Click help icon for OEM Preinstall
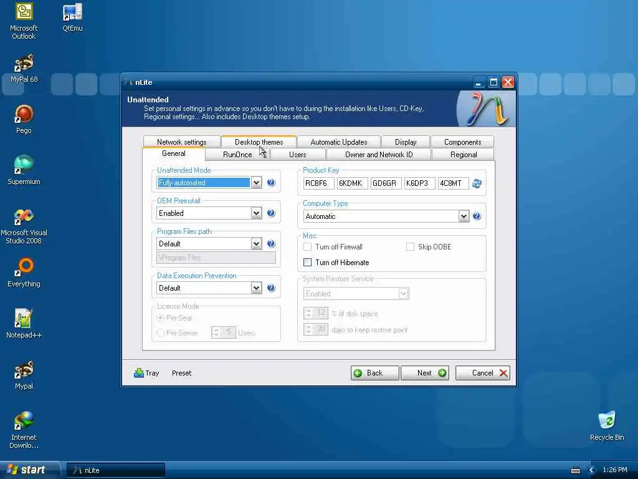Screen dimensions: 638x479 point(271,213)
